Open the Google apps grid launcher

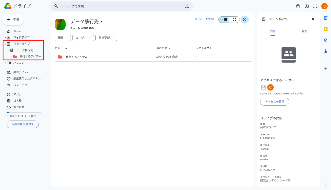click(x=315, y=6)
